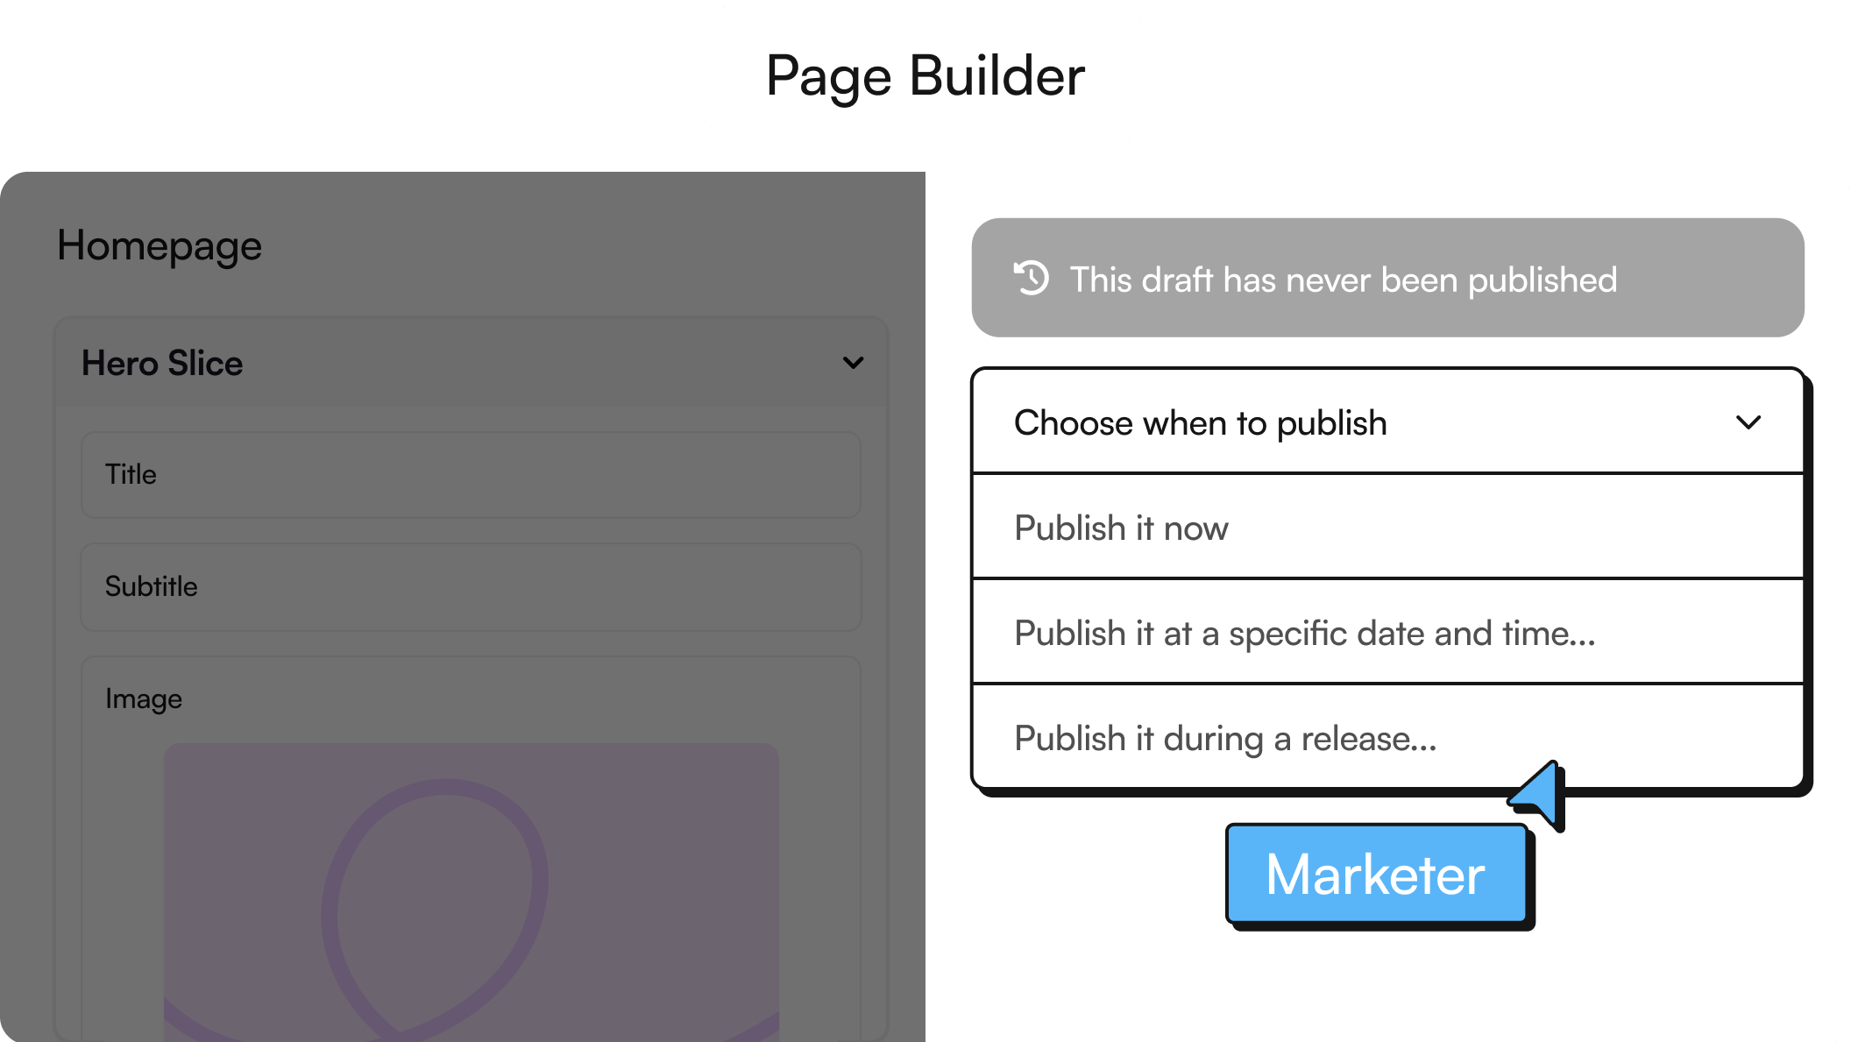Image resolution: width=1851 pixels, height=1042 pixels.
Task: Click the Image field label
Action: [x=144, y=699]
